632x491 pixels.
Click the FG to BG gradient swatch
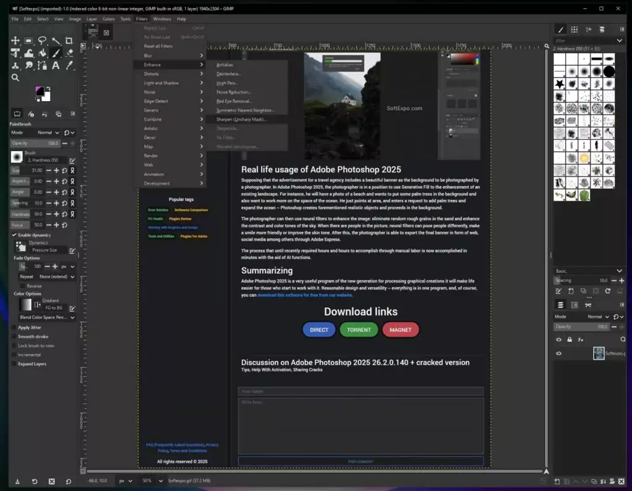25,304
